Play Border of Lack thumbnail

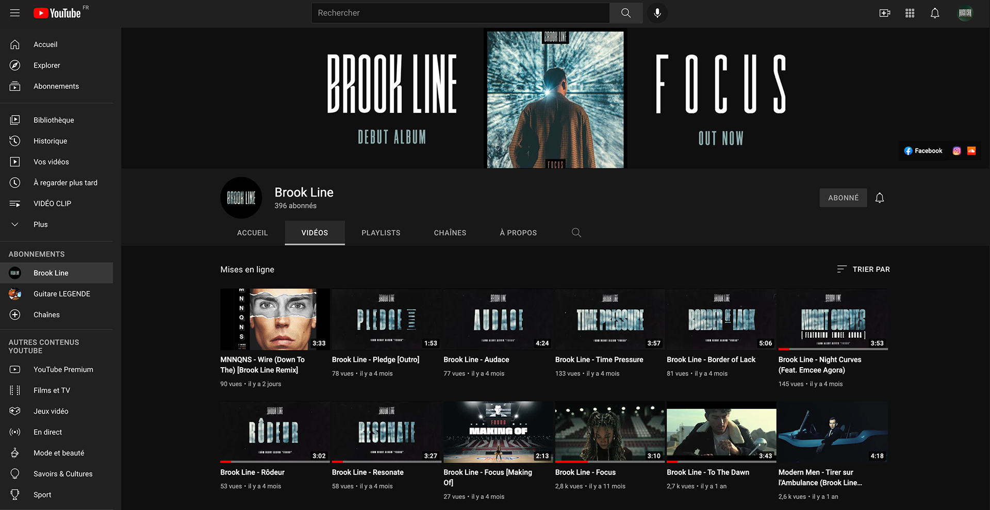click(x=721, y=319)
